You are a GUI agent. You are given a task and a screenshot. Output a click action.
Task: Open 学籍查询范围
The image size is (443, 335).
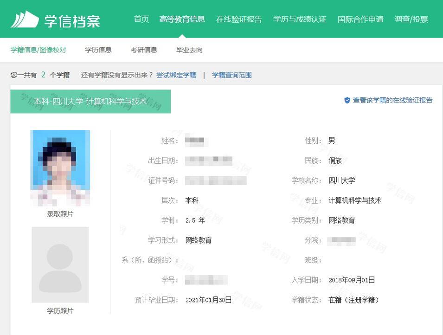coord(232,75)
